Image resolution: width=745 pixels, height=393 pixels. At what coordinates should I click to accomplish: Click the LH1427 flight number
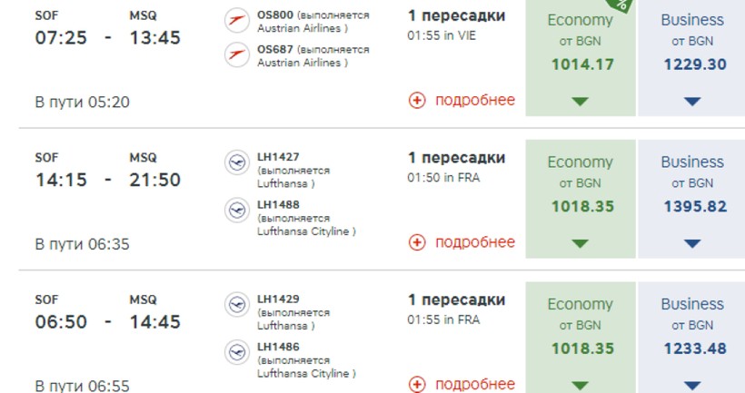point(278,157)
